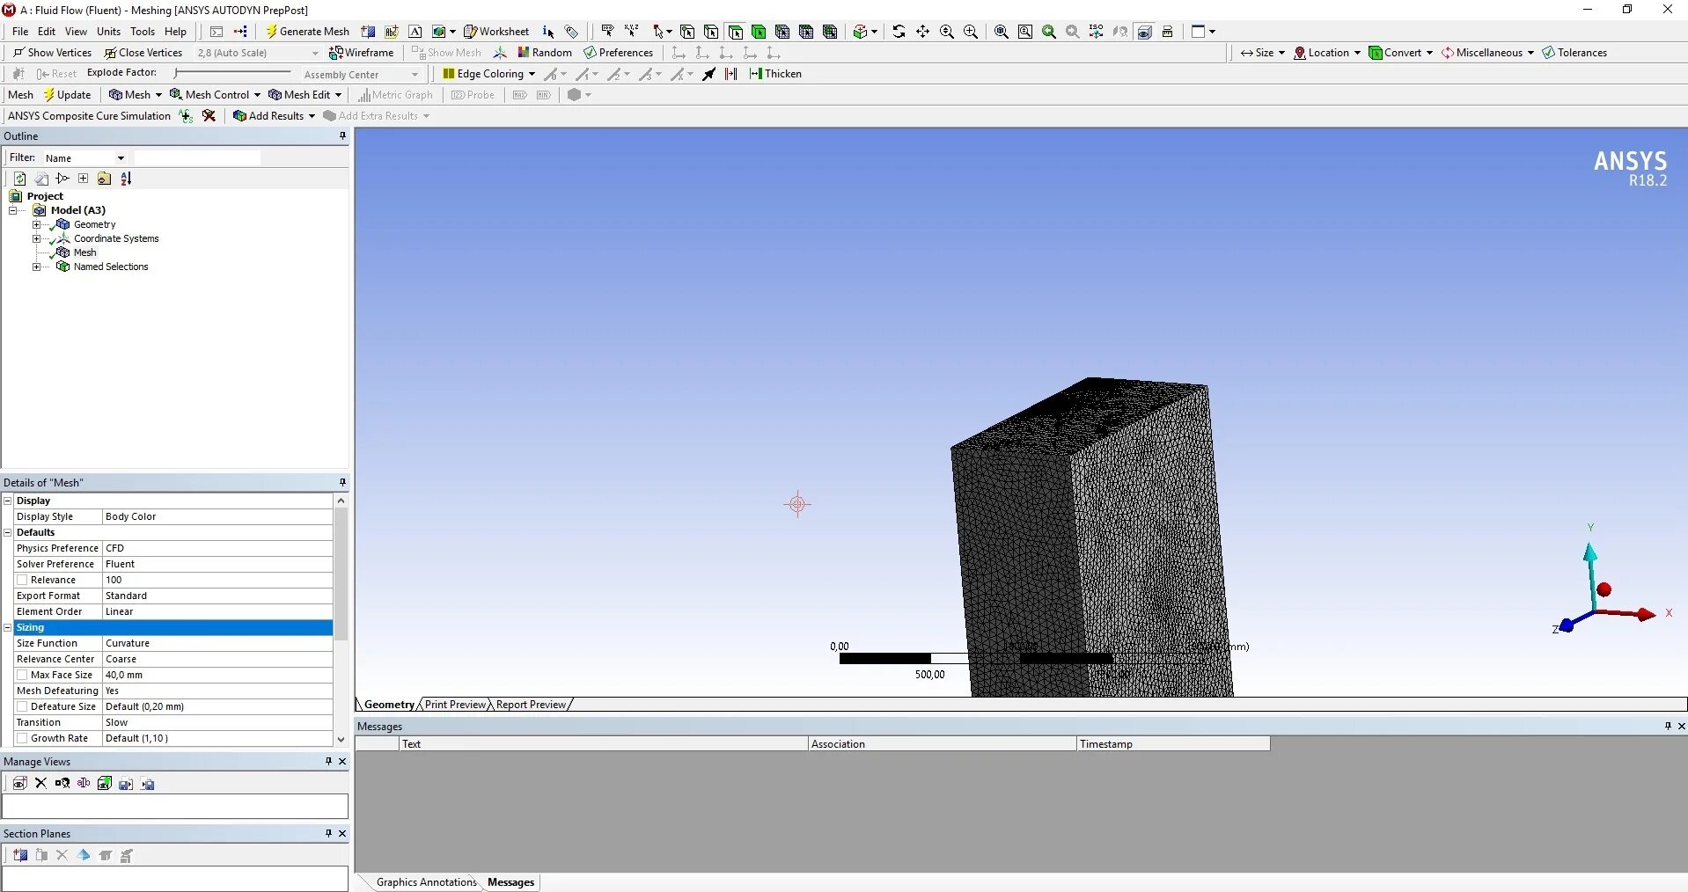Tick the Defeature Size checkbox
Screen dimensions: 1688x892
tap(22, 706)
